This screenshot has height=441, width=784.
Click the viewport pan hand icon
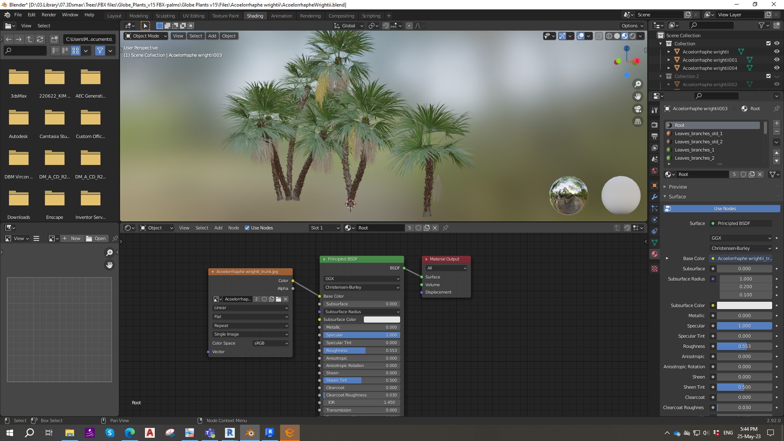(x=637, y=97)
